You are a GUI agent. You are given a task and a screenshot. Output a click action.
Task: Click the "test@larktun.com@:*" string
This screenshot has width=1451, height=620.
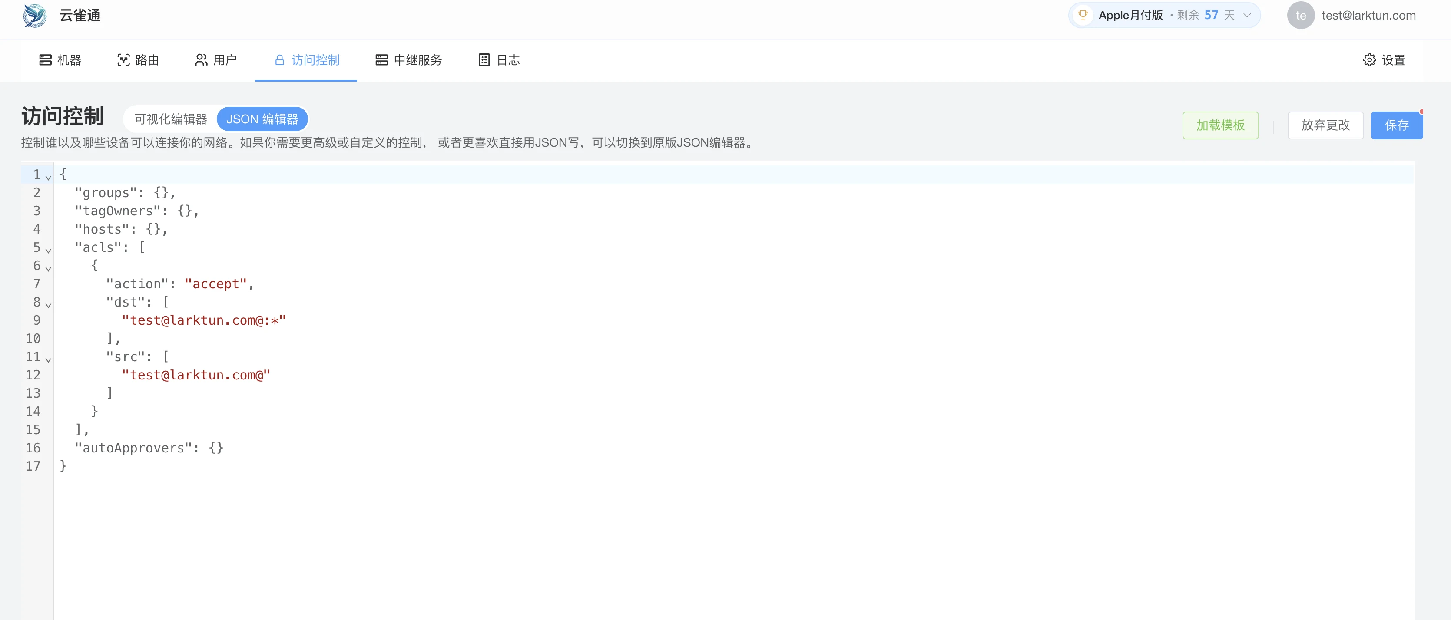(204, 320)
